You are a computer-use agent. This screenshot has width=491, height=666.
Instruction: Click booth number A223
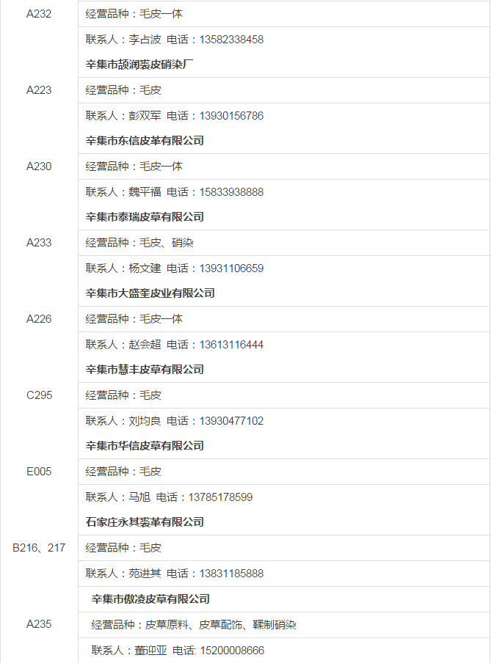coord(39,90)
